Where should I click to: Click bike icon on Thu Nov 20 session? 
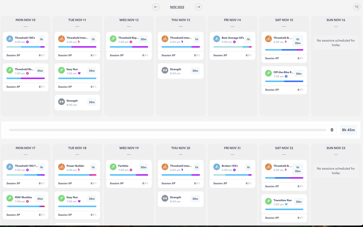[x=165, y=167]
